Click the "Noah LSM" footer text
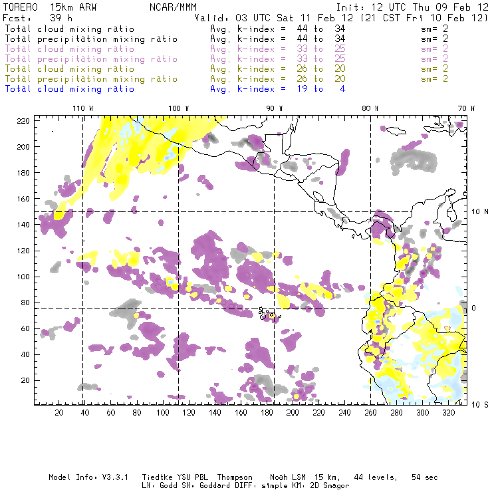Viewport: 492px width, 492px height. coord(288,477)
